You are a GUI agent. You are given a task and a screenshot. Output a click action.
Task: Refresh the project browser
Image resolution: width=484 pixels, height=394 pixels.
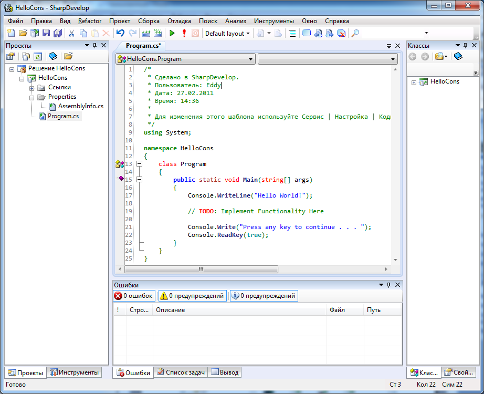point(38,56)
